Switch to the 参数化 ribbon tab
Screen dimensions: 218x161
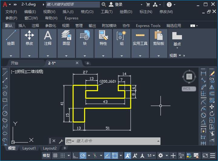point(51,25)
